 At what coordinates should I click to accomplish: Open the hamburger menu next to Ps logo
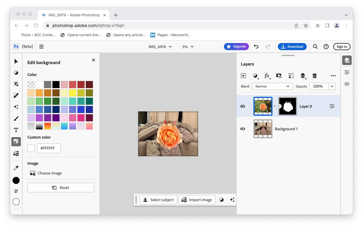click(x=41, y=47)
